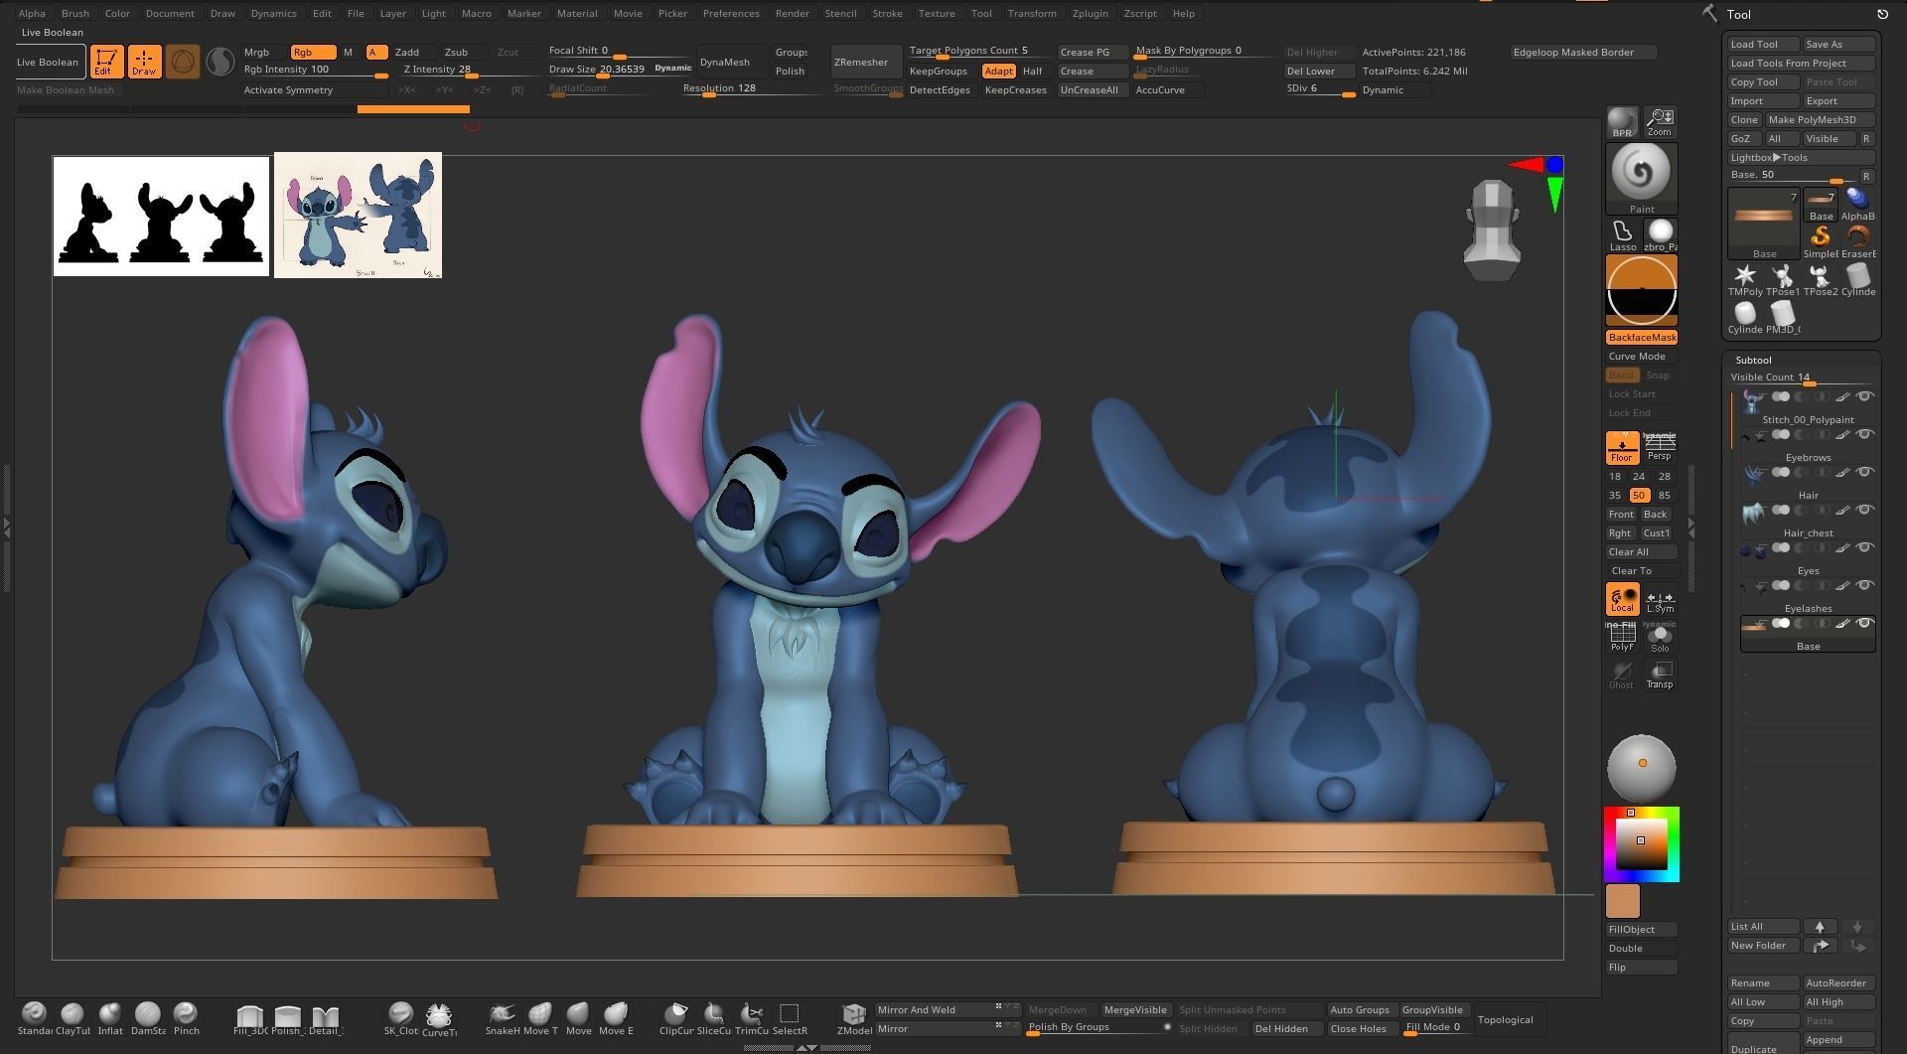Select the TMPoly star tool
The height and width of the screenshot is (1054, 1907).
tap(1745, 279)
